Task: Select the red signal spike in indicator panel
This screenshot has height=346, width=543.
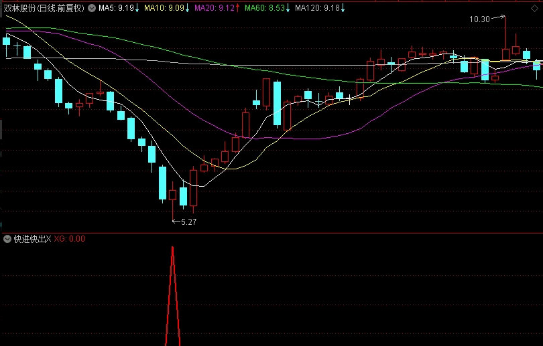Action: [172, 296]
